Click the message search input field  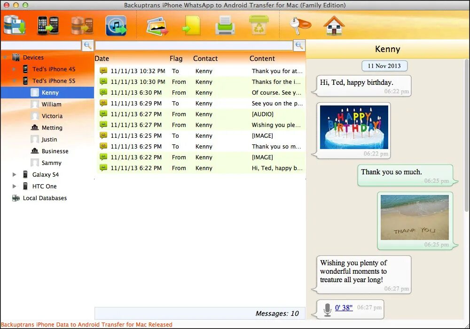194,45
